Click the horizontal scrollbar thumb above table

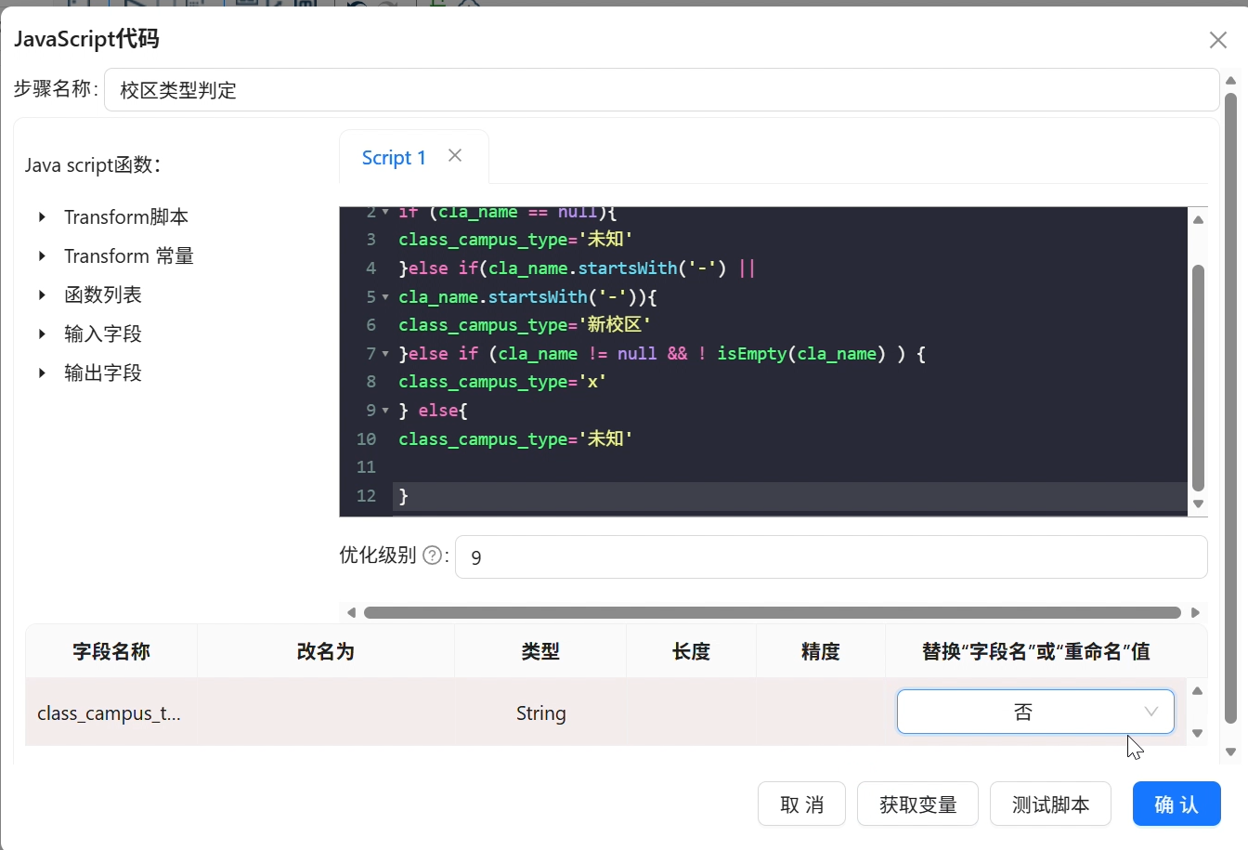773,612
